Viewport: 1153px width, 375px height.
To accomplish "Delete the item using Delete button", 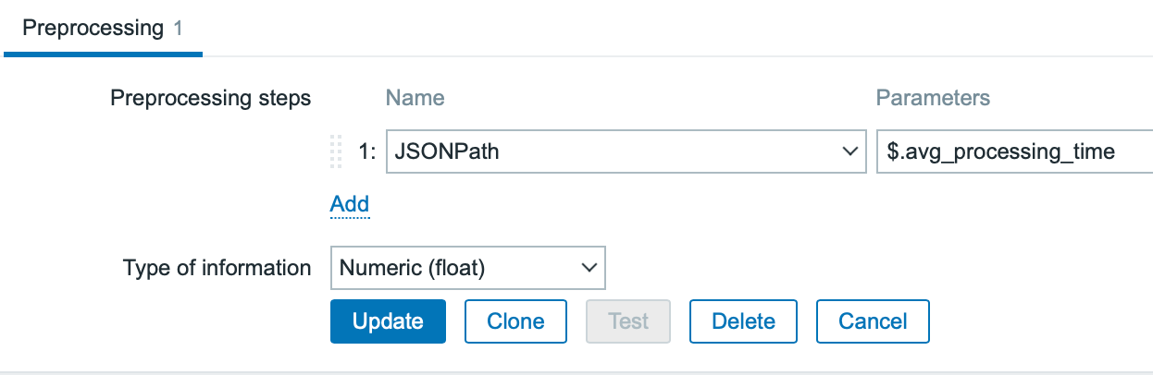I will click(x=743, y=321).
